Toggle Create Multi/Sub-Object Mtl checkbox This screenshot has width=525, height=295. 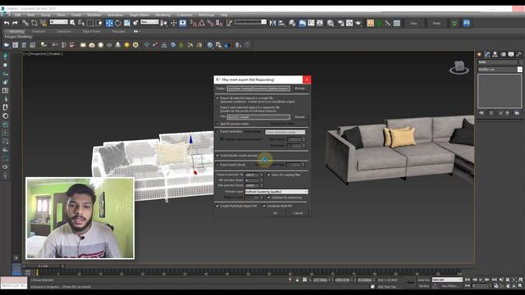[x=217, y=206]
